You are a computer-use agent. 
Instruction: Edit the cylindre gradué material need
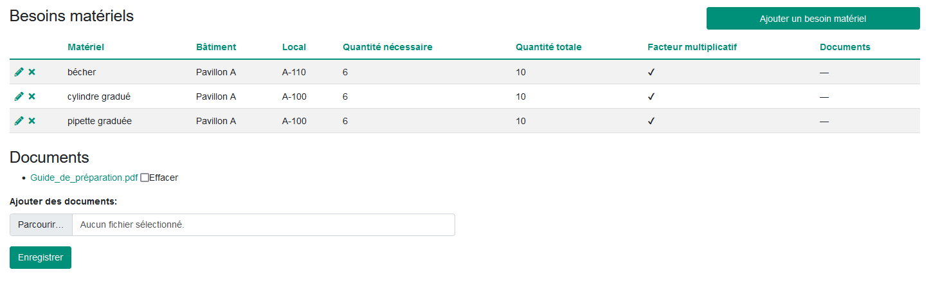19,96
